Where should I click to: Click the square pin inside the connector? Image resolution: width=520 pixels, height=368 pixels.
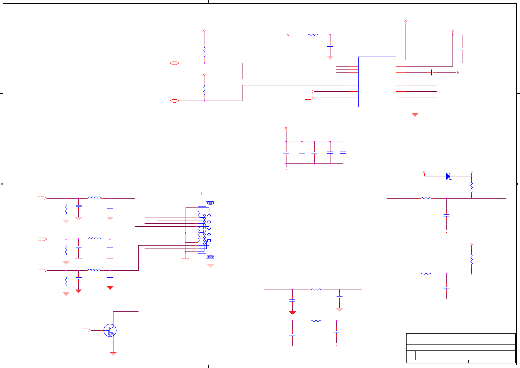[x=209, y=241]
